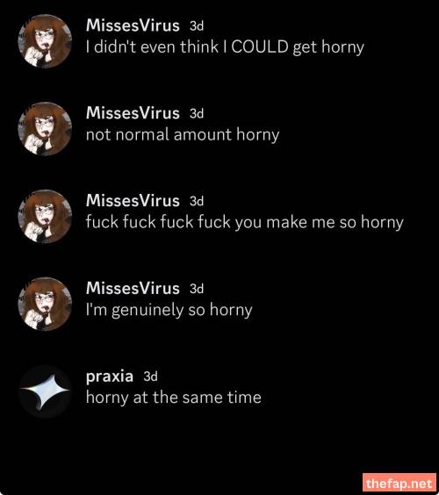Click the 3d timestamp on the first message

[197, 25]
